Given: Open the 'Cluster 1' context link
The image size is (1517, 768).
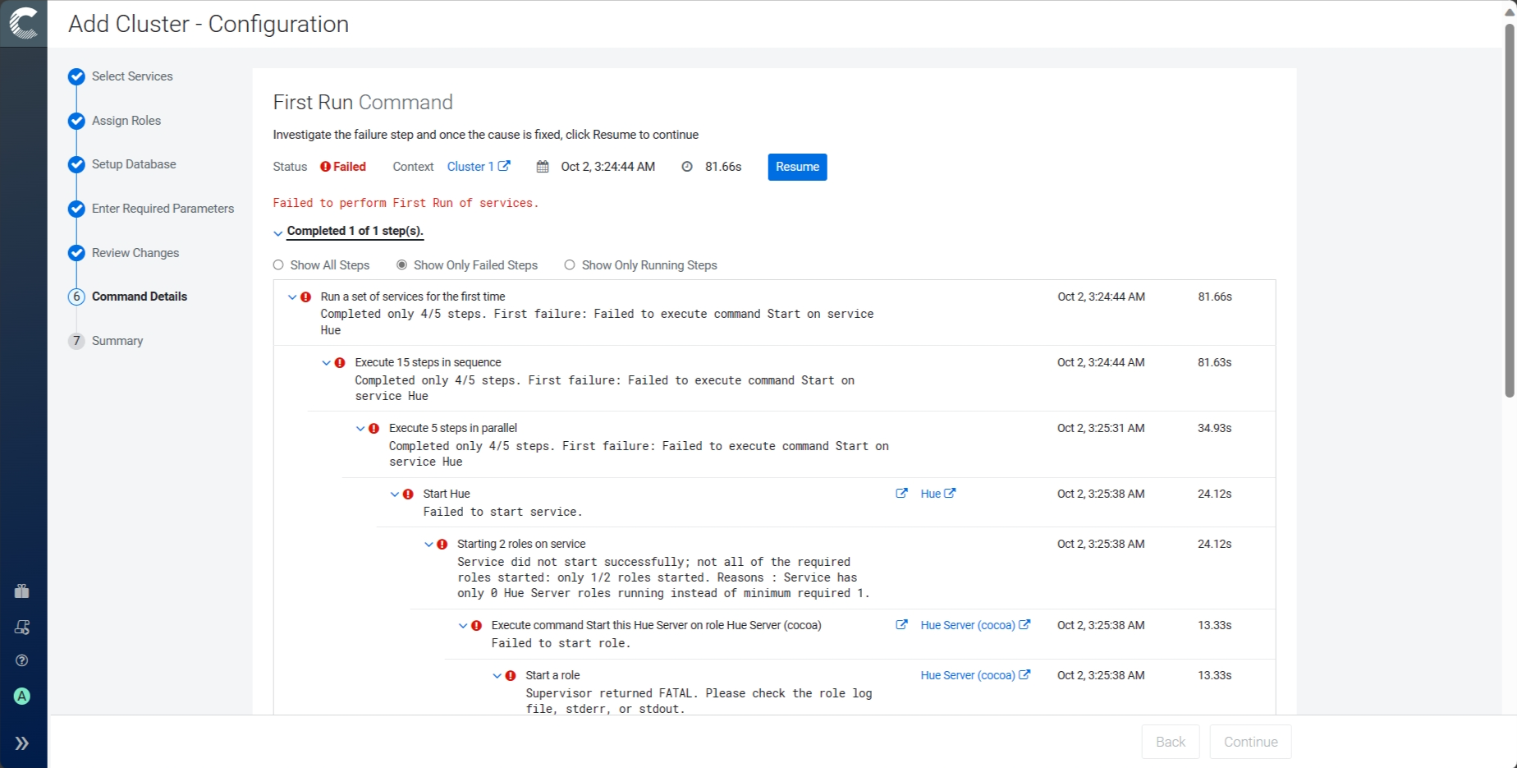Looking at the screenshot, I should [x=470, y=167].
